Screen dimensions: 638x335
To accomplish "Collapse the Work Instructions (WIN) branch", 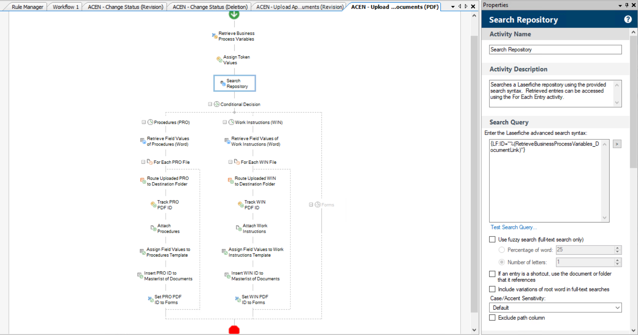I will (225, 122).
